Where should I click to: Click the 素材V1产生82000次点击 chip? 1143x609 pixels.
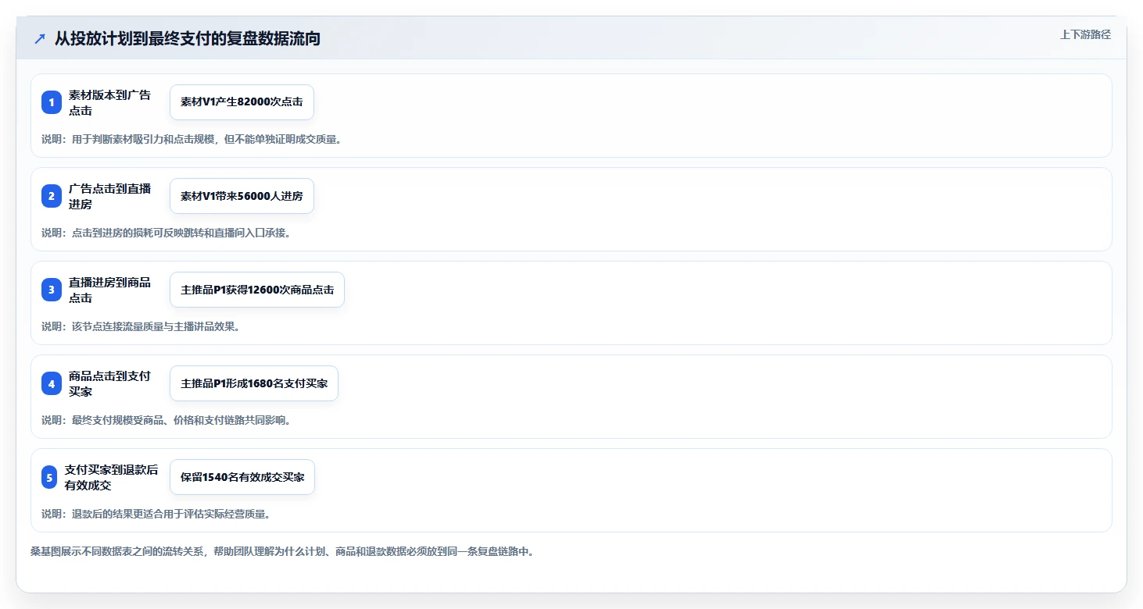pyautogui.click(x=242, y=102)
